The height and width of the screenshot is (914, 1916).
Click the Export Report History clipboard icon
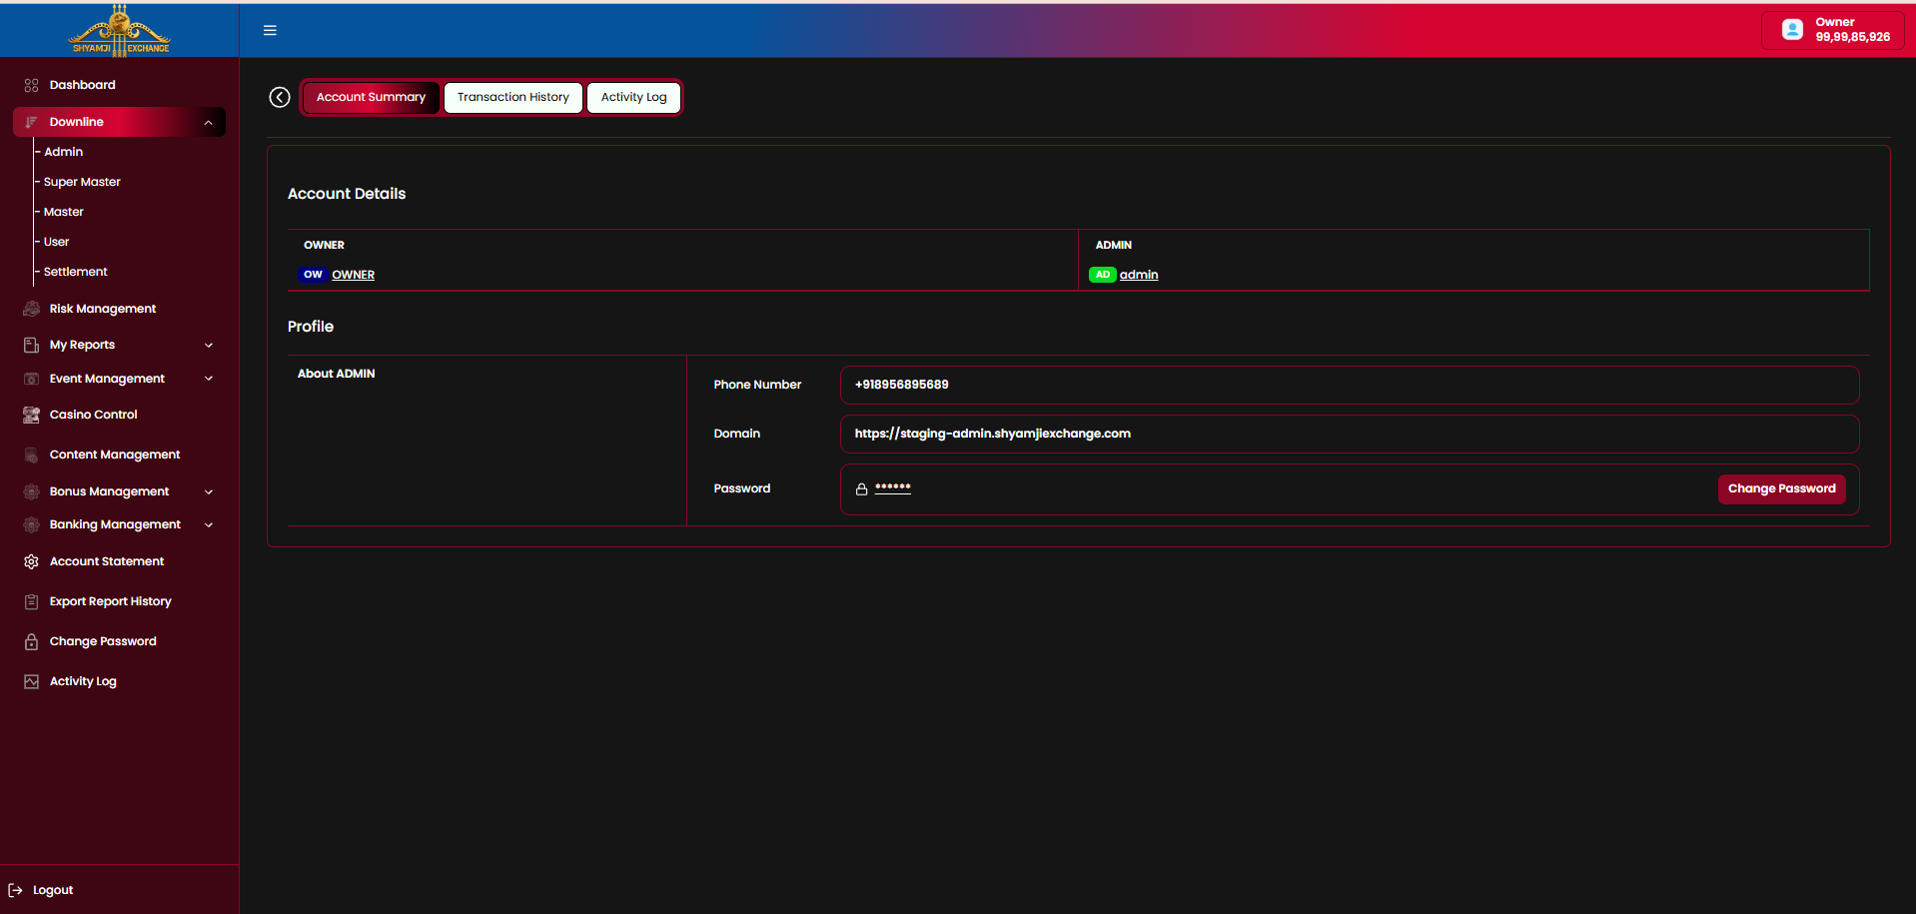pyautogui.click(x=31, y=601)
